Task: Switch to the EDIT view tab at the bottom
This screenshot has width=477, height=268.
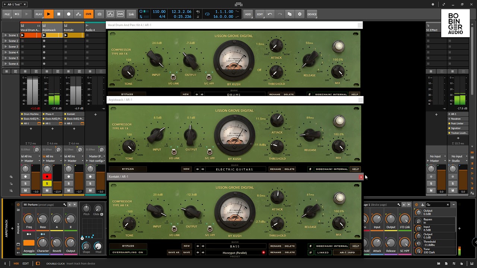Action: (25, 264)
